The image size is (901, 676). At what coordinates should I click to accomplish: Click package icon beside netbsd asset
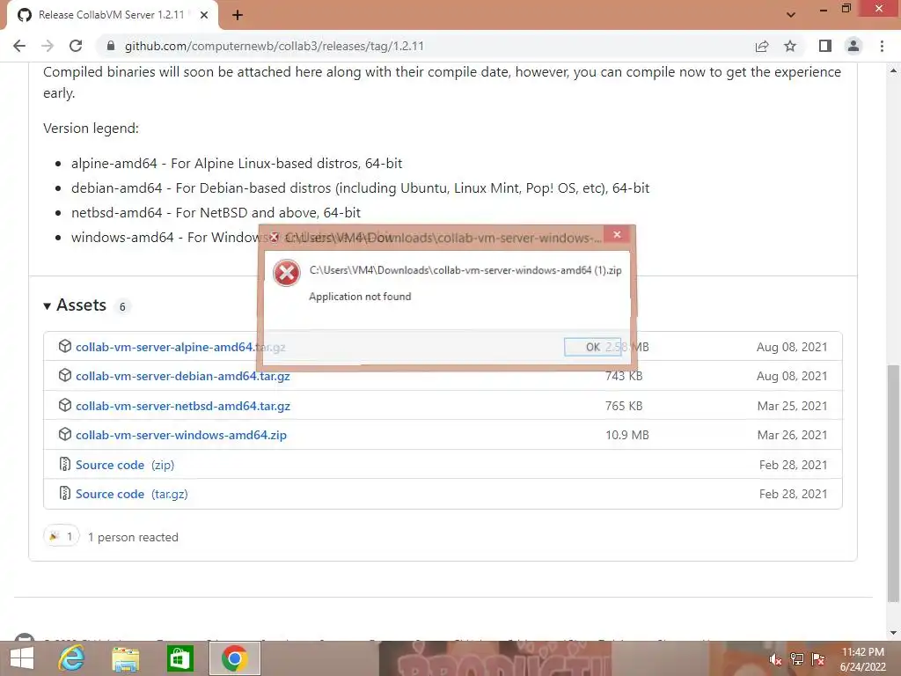65,405
